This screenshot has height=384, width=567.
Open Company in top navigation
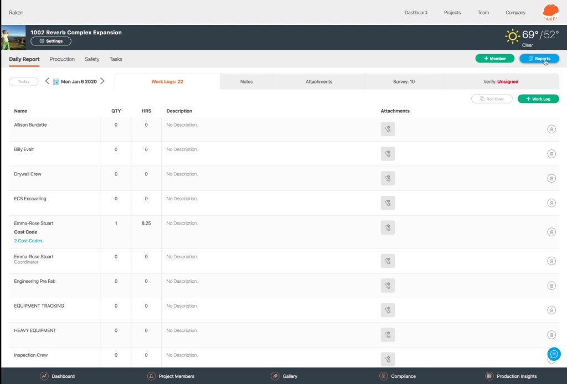pyautogui.click(x=516, y=13)
